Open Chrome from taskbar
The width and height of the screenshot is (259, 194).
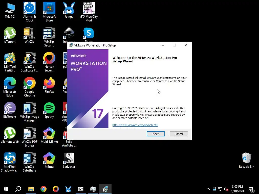click(44, 189)
